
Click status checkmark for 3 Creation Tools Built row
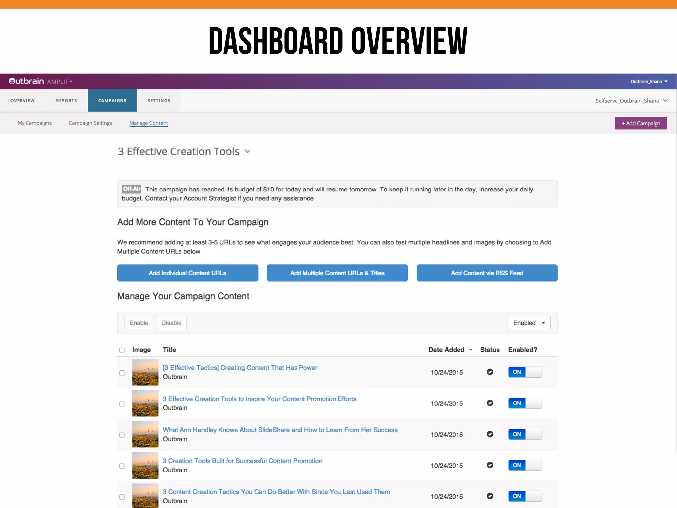490,465
